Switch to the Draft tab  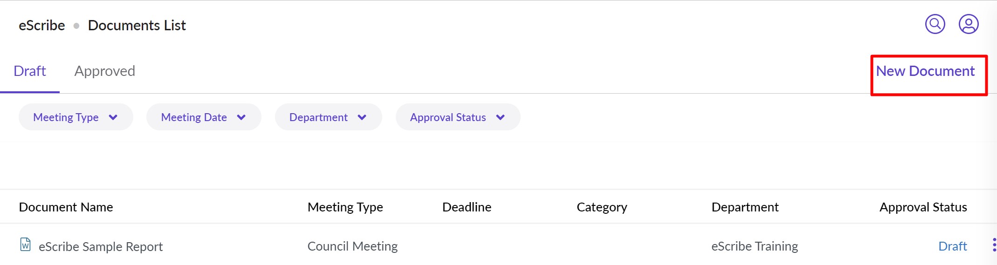30,71
